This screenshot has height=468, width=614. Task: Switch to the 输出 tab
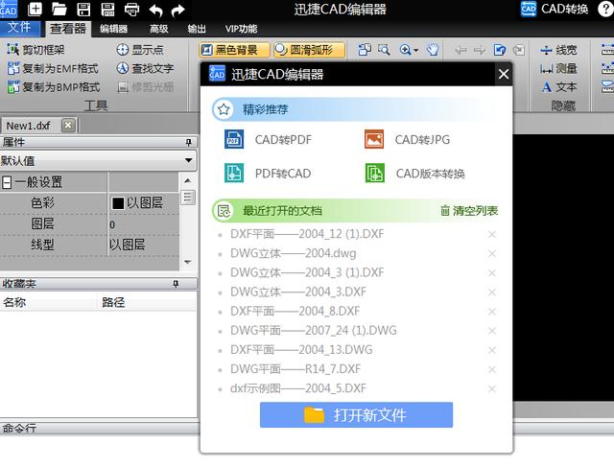coord(197,29)
